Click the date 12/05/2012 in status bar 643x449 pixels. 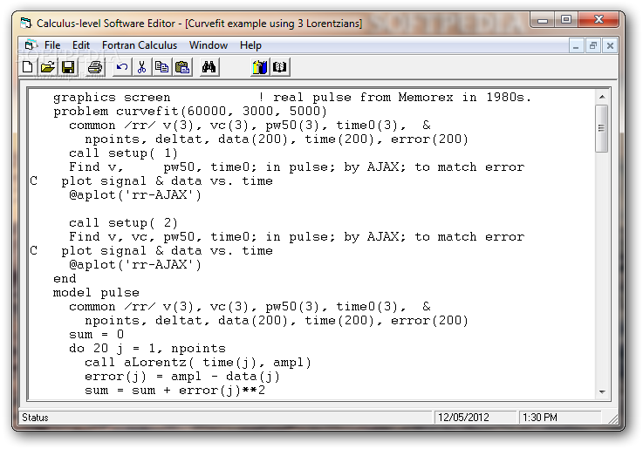[463, 418]
